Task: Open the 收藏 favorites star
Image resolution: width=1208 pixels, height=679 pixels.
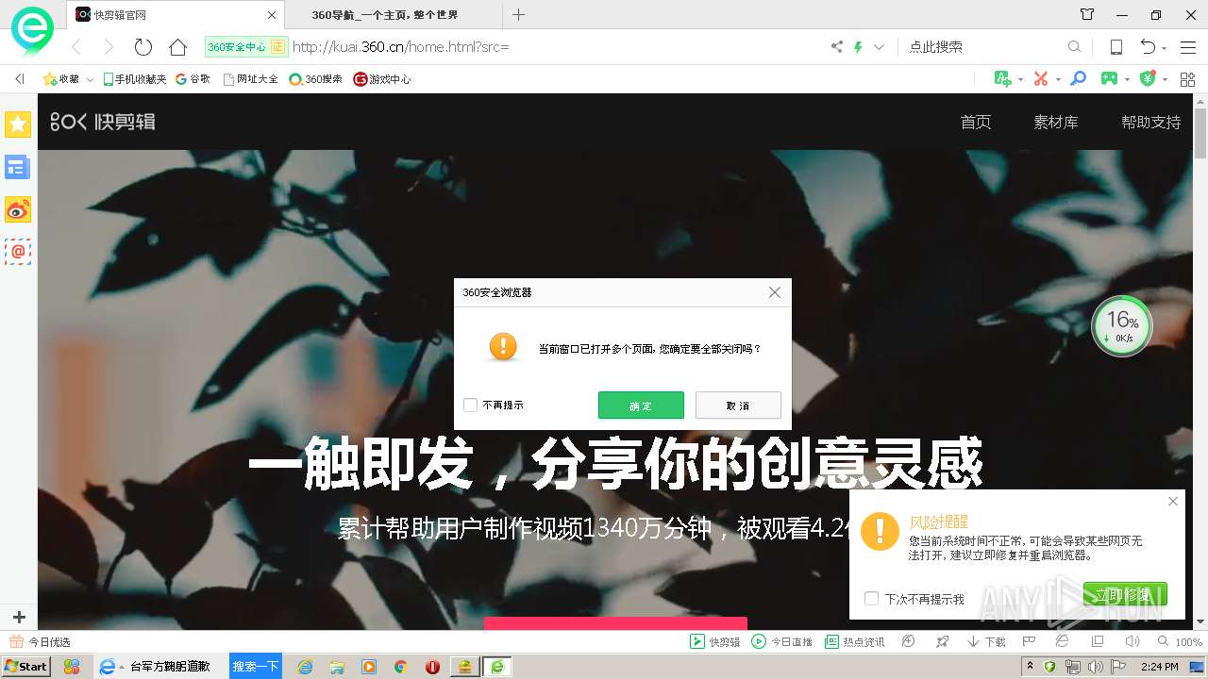Action: [61, 79]
